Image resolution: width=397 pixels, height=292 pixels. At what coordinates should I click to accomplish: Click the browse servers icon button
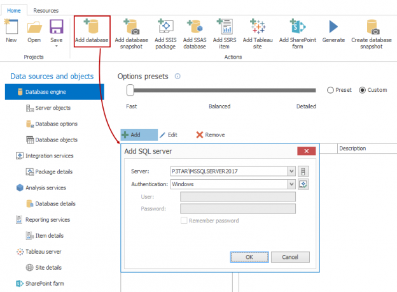[x=303, y=172]
